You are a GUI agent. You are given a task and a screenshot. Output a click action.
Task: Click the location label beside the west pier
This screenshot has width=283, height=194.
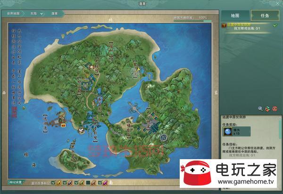(45, 123)
